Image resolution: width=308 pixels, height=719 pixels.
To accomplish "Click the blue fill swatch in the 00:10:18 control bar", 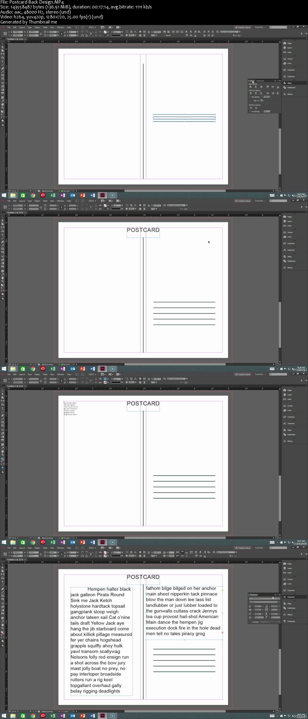I will (105, 379).
